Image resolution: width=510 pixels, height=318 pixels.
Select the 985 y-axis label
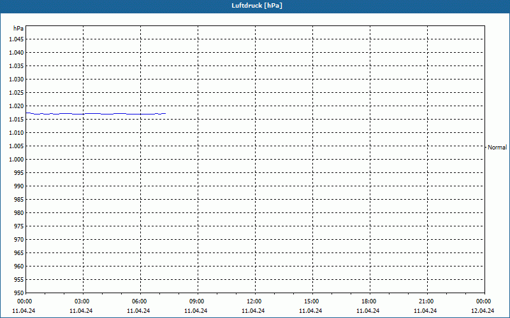click(x=19, y=199)
